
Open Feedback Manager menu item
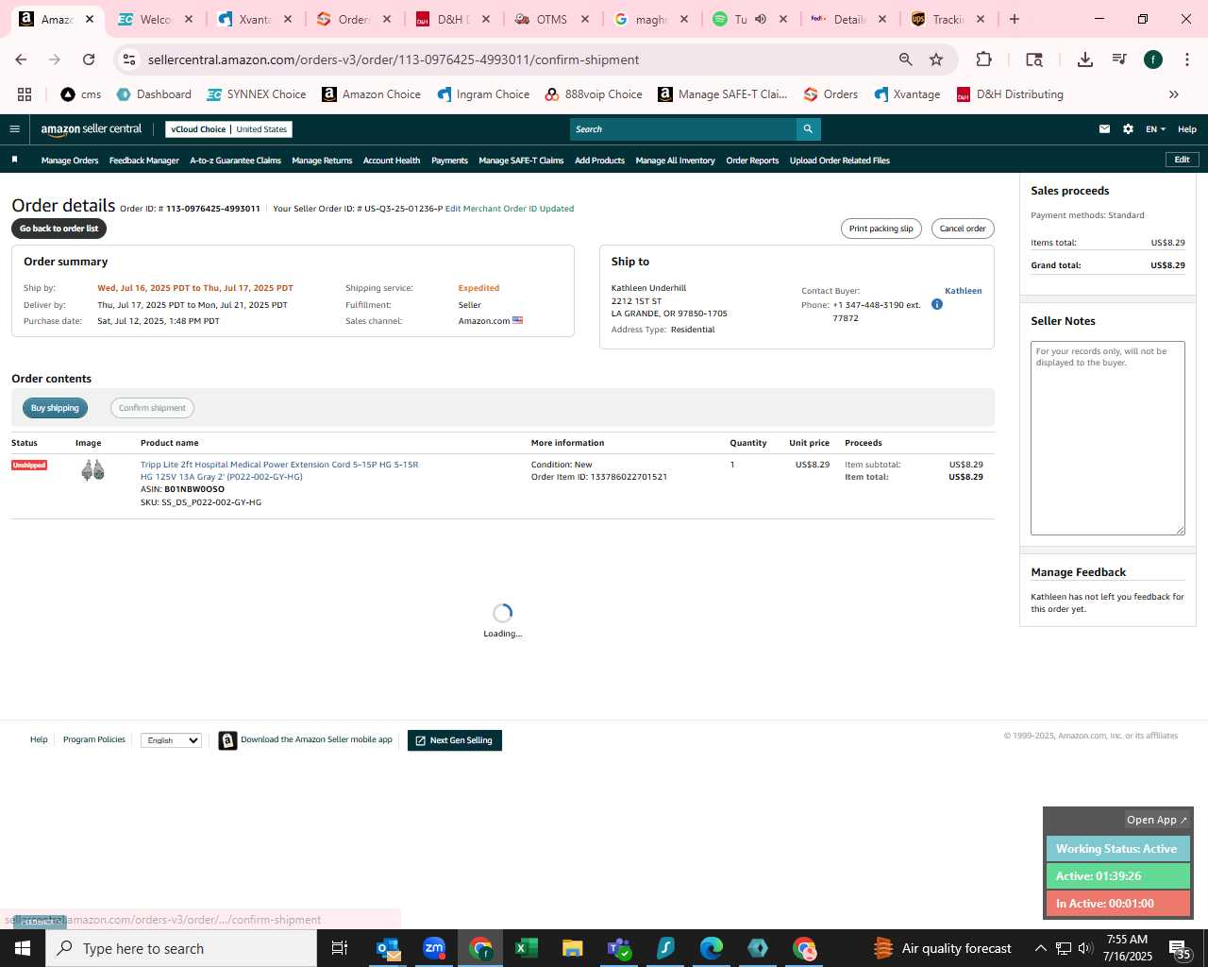tap(143, 161)
